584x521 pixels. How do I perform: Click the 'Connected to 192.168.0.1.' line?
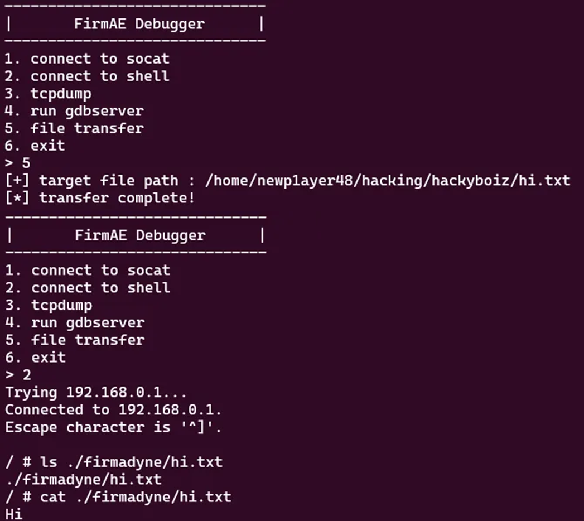[x=113, y=410]
